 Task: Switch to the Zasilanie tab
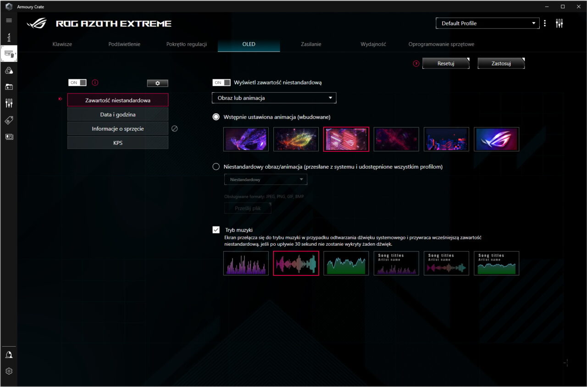311,44
